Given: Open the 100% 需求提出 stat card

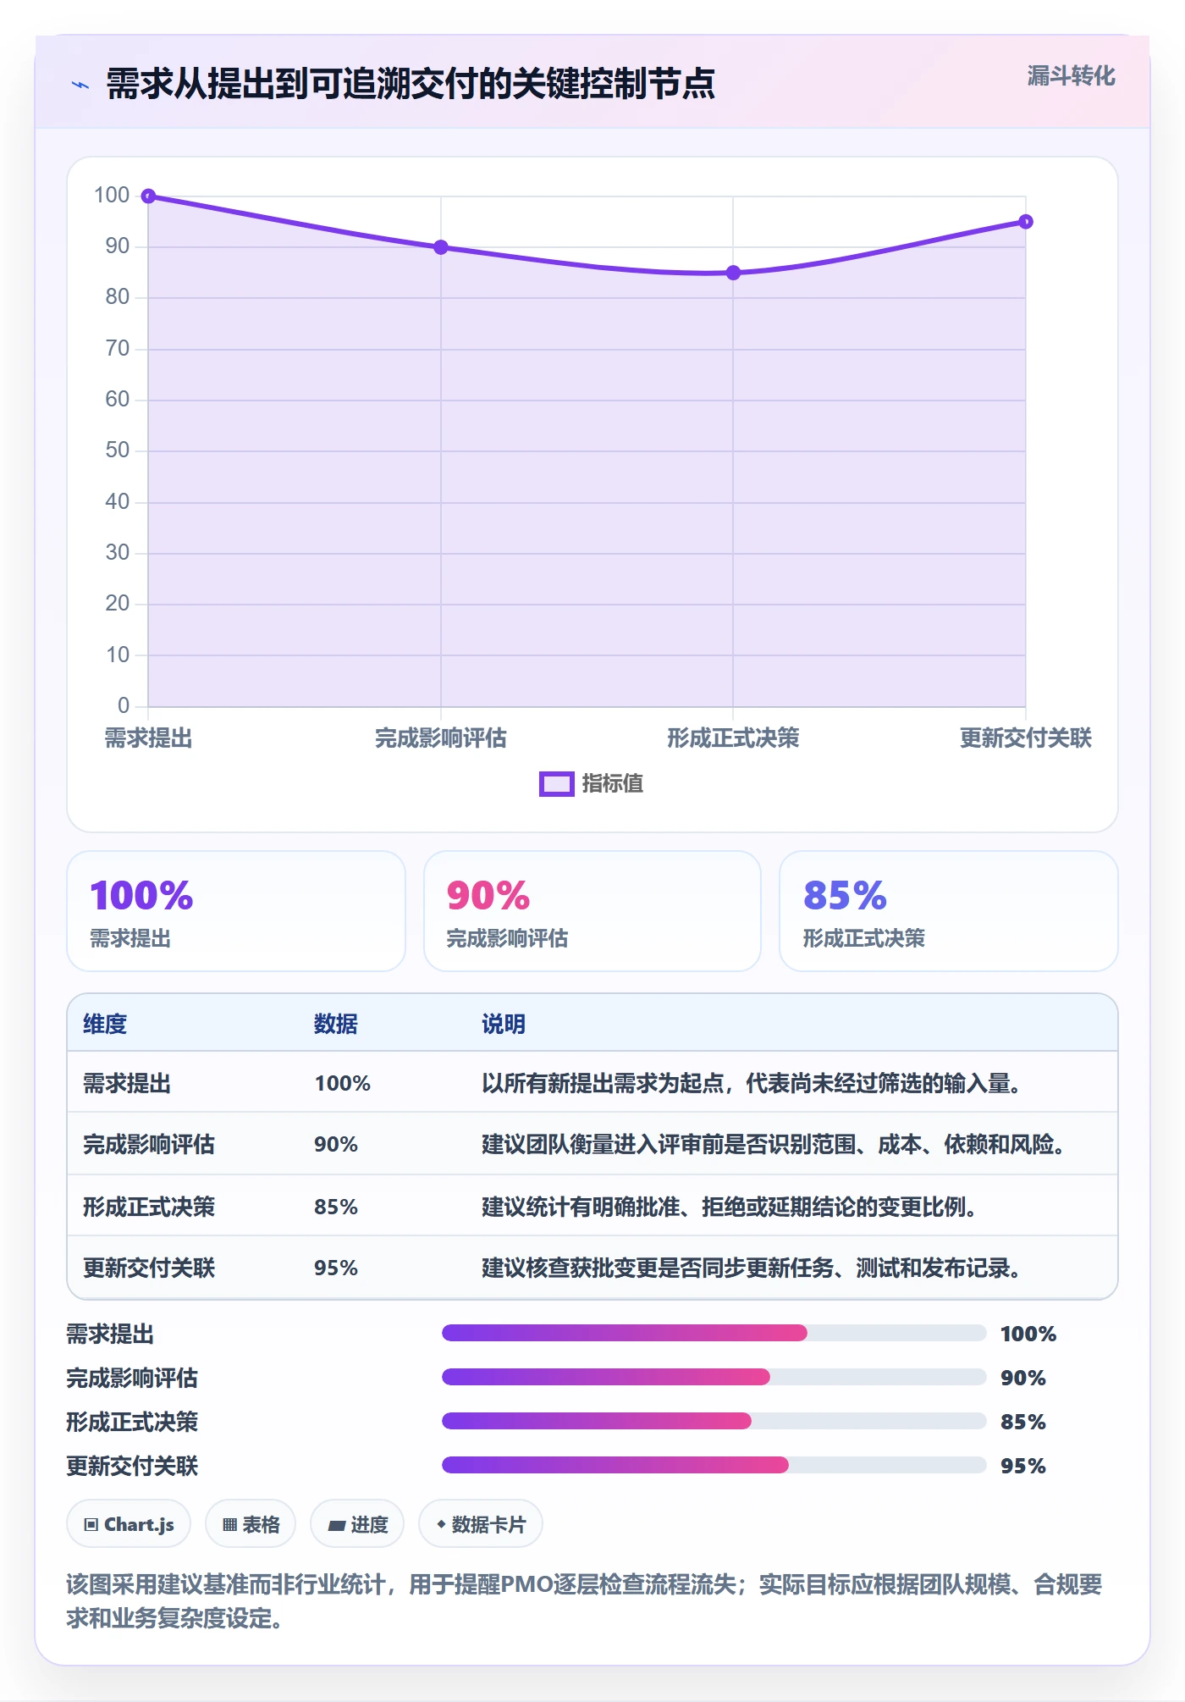Looking at the screenshot, I should click(236, 911).
